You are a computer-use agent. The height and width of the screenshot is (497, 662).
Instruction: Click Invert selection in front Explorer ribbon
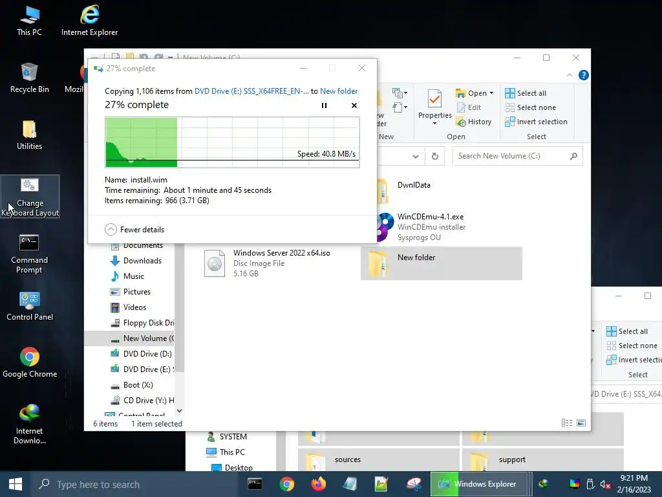[x=536, y=122]
